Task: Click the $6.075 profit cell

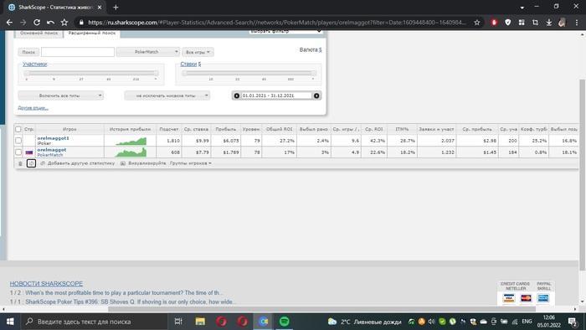Action: [226, 141]
